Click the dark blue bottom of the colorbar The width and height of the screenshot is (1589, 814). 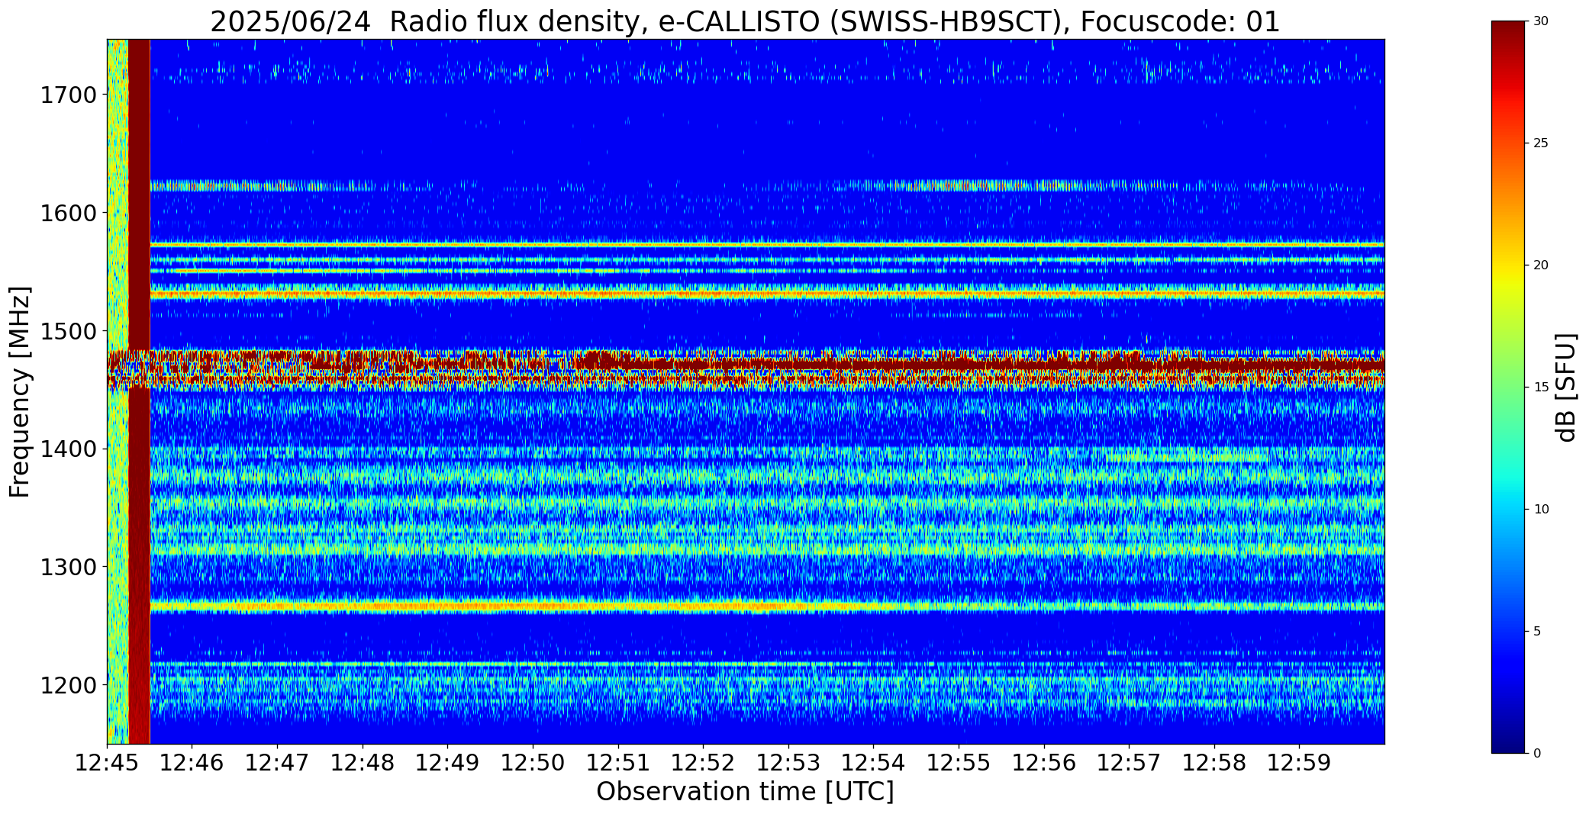pyautogui.click(x=1510, y=740)
